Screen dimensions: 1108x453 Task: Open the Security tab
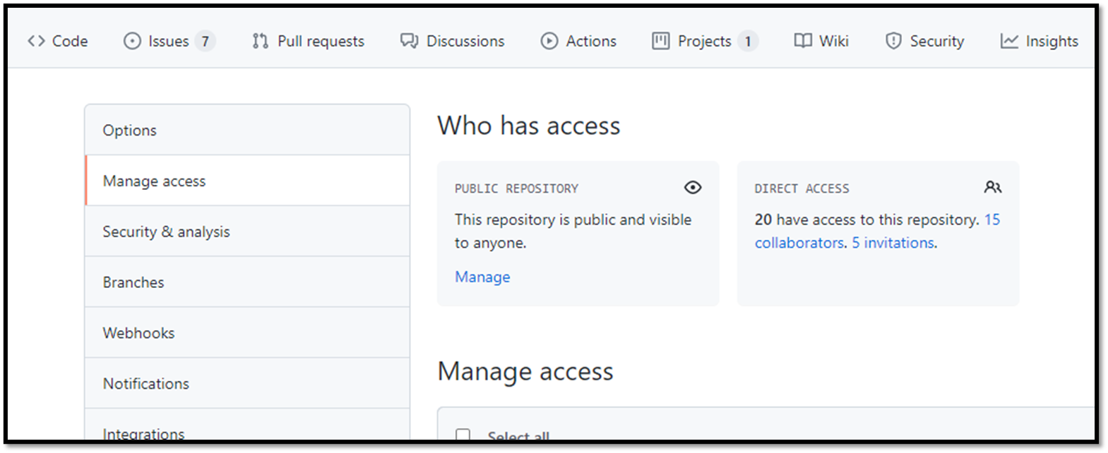(924, 41)
